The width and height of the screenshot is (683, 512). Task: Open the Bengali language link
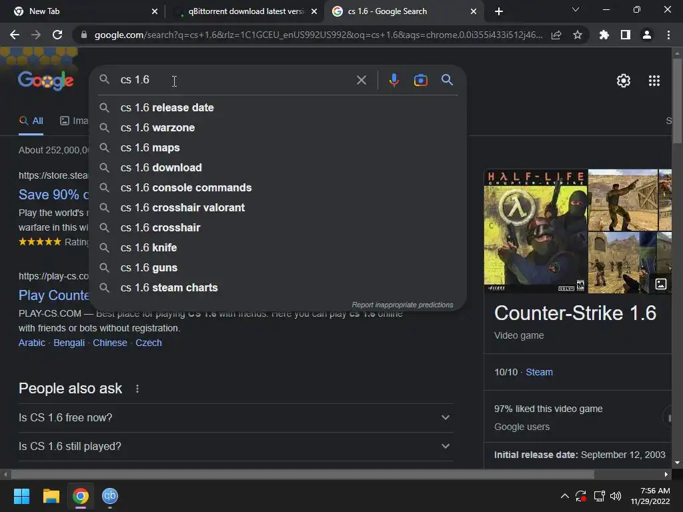pyautogui.click(x=69, y=343)
